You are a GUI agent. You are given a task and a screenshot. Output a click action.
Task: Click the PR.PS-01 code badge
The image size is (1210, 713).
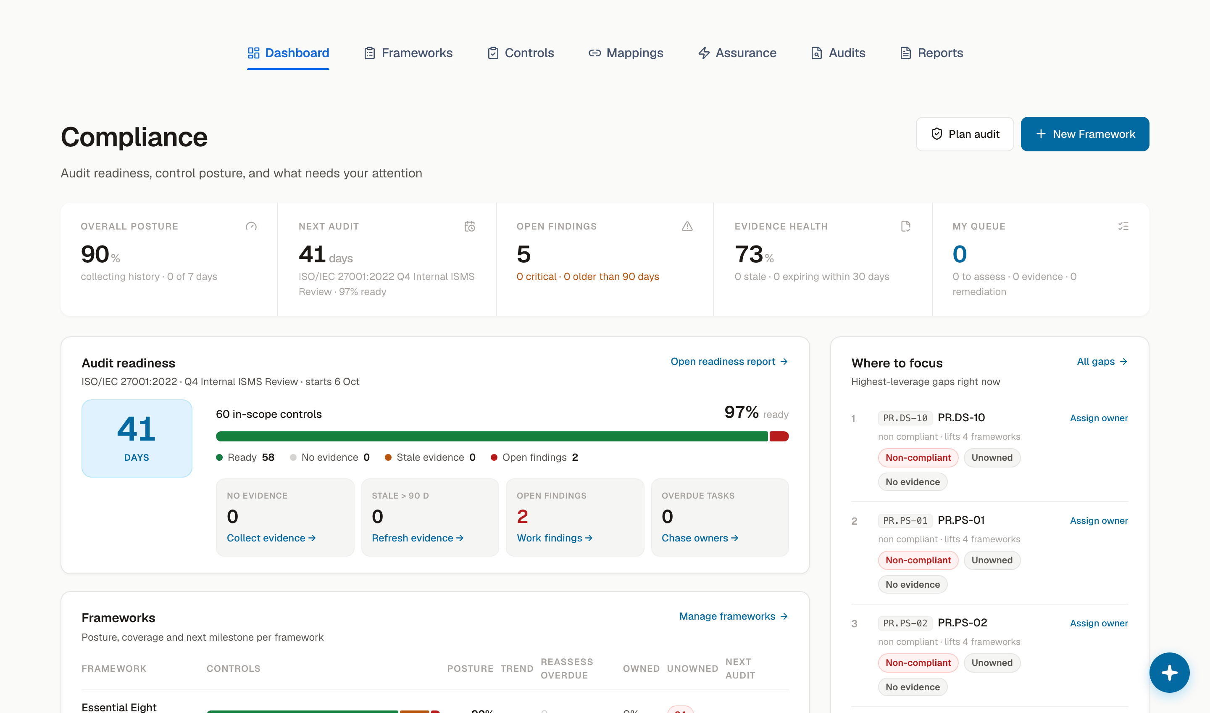point(905,520)
